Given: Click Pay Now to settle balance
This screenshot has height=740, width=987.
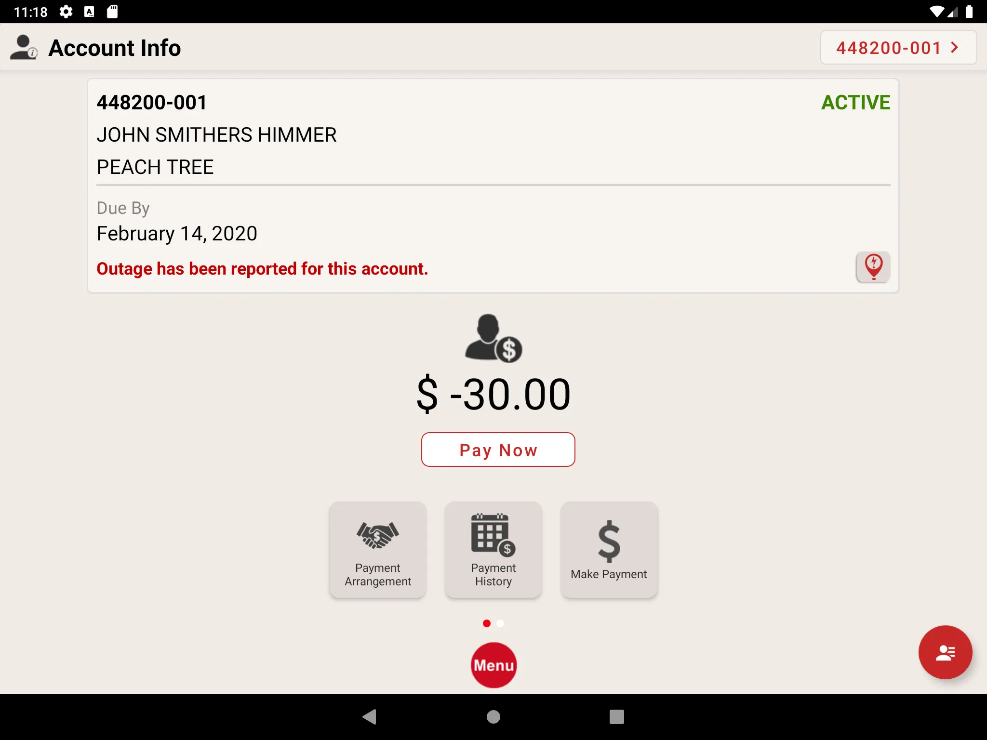Looking at the screenshot, I should point(497,449).
